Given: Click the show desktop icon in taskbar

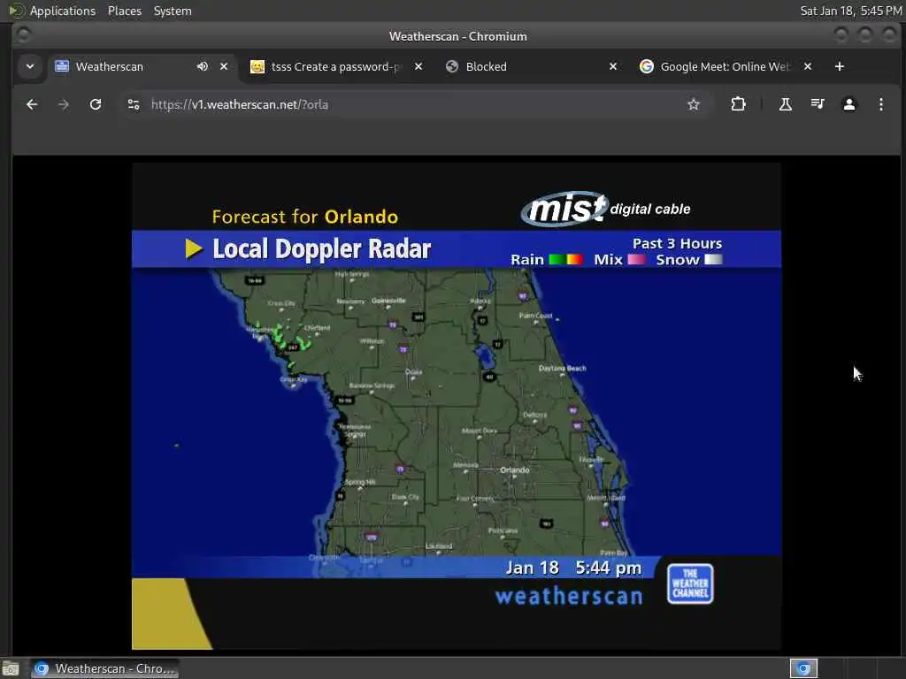Looking at the screenshot, I should point(11,668).
